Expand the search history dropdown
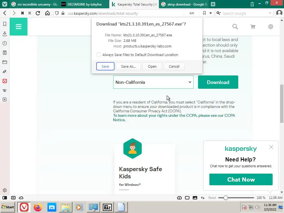This screenshot has height=213, width=284. [x=270, y=13]
